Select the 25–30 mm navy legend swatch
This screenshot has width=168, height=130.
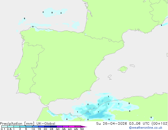(53, 127)
